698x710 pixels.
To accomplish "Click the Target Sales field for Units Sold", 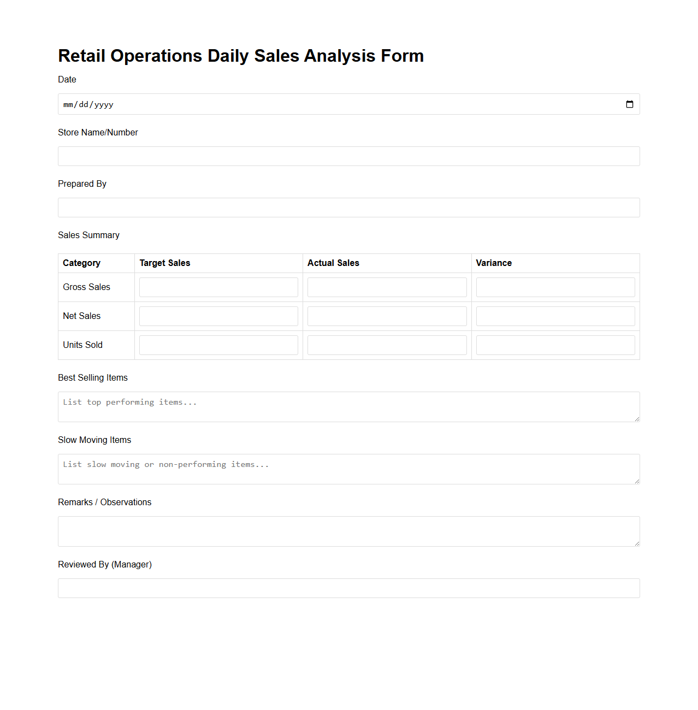I will tap(218, 345).
